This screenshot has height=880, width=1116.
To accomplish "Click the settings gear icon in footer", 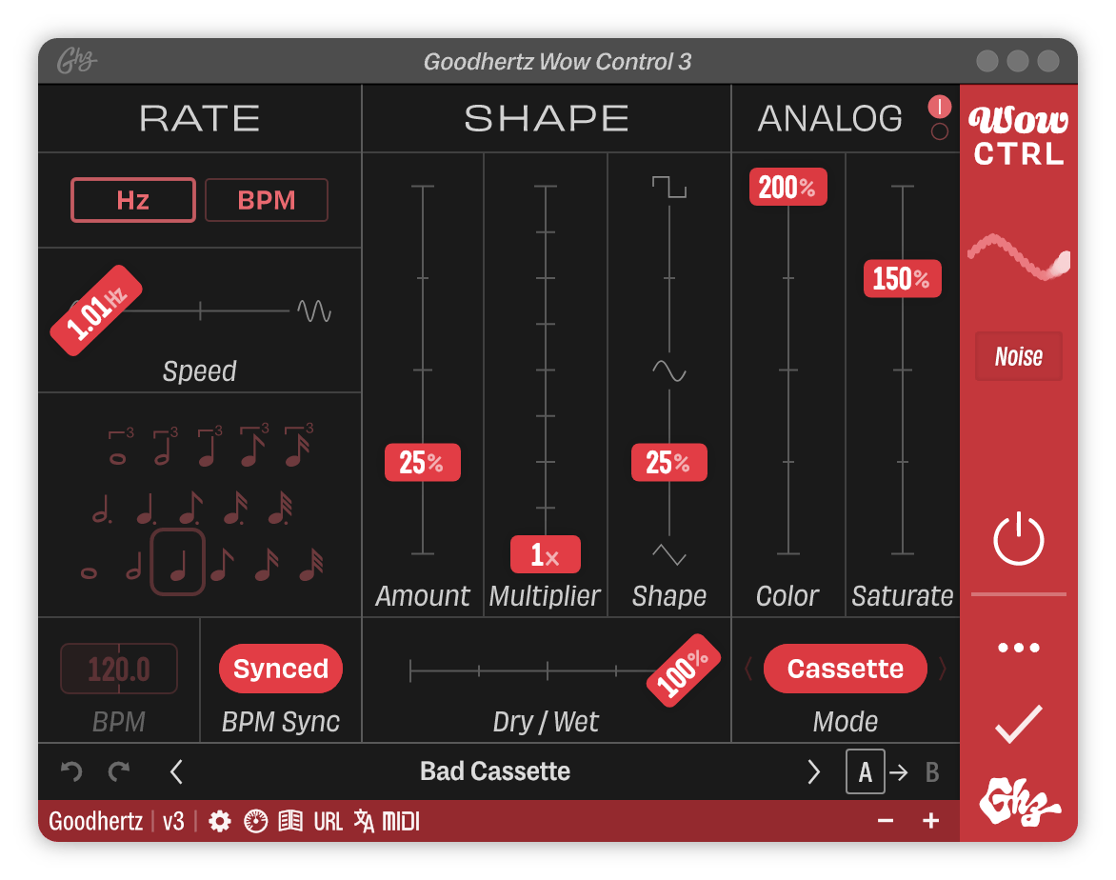I will [x=220, y=821].
